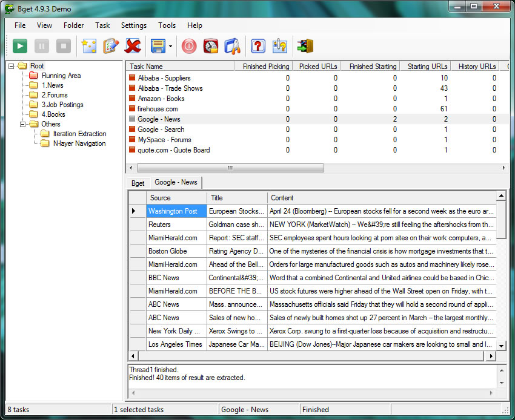Click the scheduler clock icon
The width and height of the screenshot is (515, 420).
pyautogui.click(x=210, y=46)
